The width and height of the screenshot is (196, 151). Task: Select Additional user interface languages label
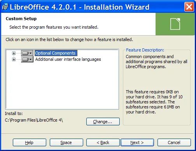coord(68,59)
